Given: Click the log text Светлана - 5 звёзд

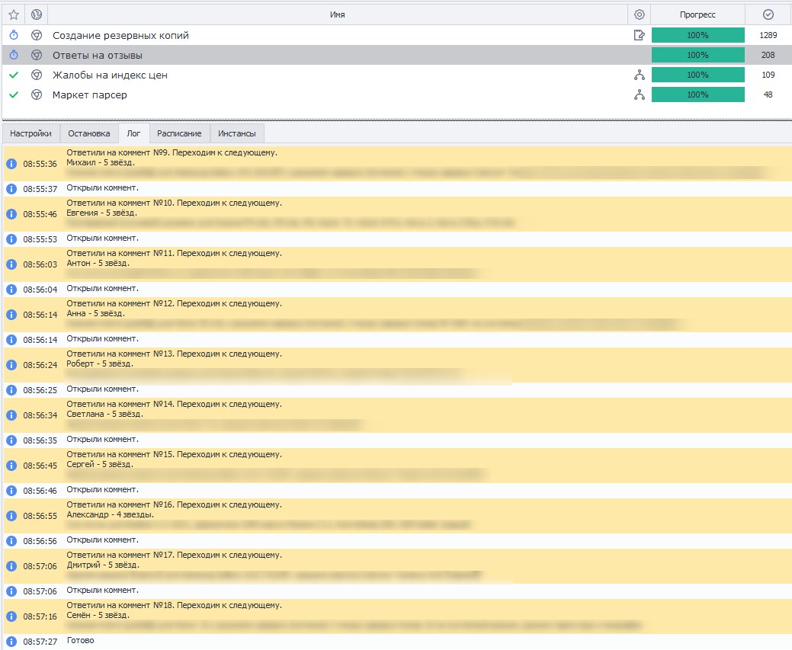Looking at the screenshot, I should [104, 414].
